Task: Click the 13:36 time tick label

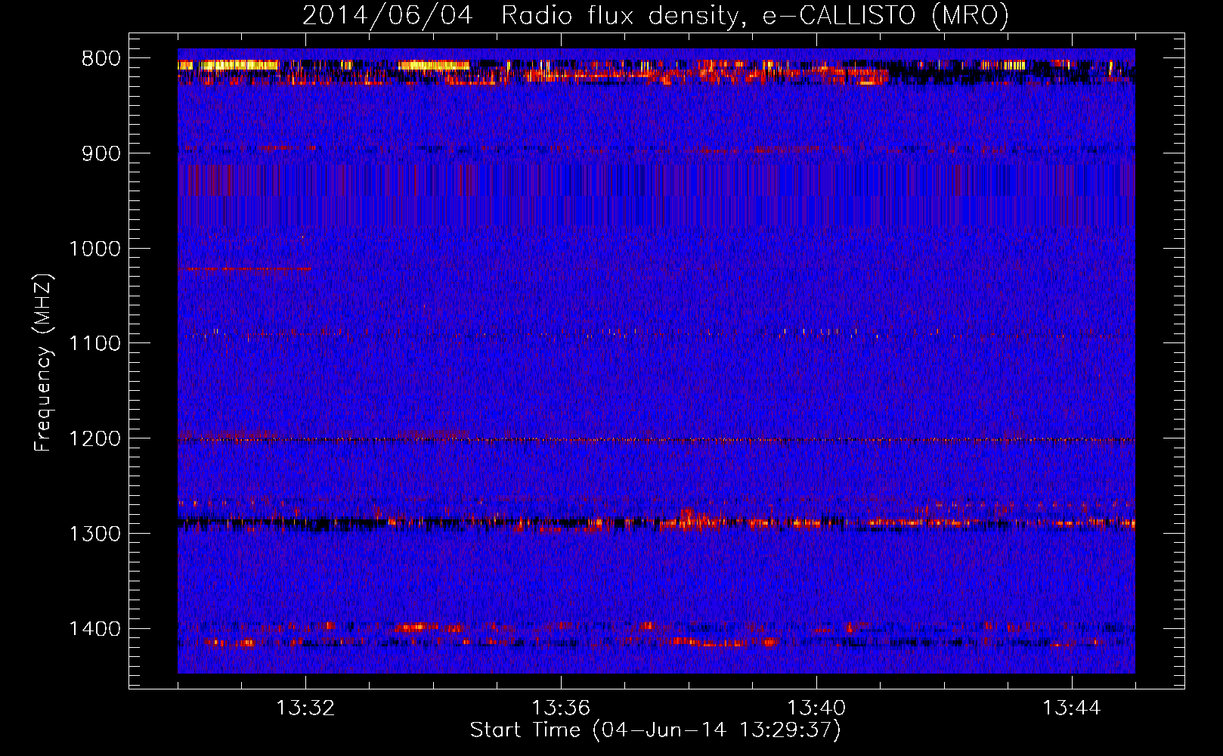Action: pyautogui.click(x=561, y=708)
